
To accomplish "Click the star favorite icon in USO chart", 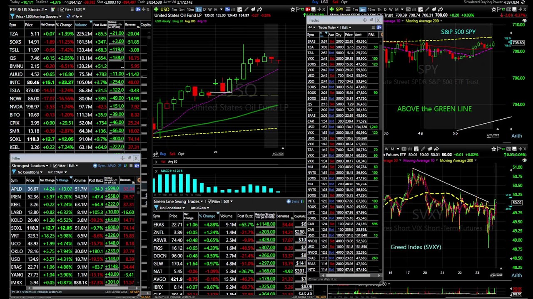I will pyautogui.click(x=293, y=9).
